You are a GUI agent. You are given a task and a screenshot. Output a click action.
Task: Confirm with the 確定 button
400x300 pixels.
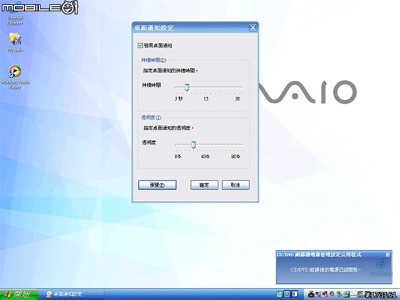[x=204, y=185]
